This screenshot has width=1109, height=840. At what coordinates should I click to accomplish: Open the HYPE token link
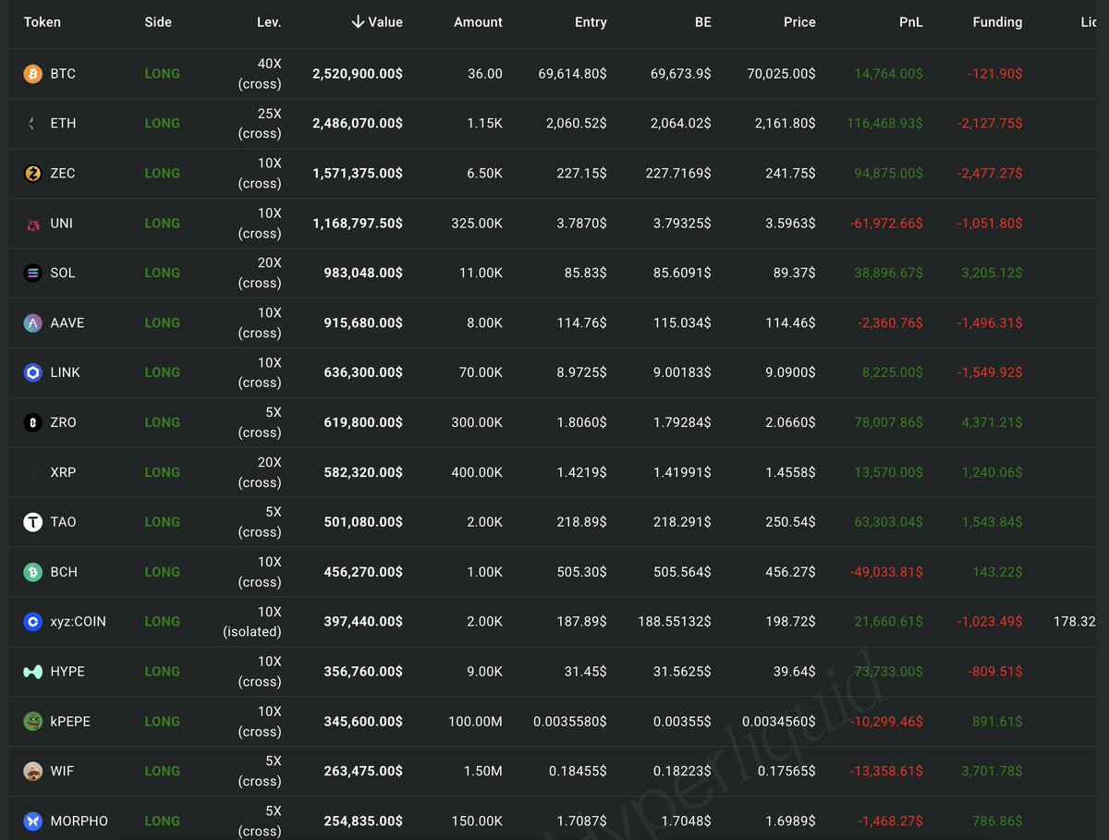[67, 672]
